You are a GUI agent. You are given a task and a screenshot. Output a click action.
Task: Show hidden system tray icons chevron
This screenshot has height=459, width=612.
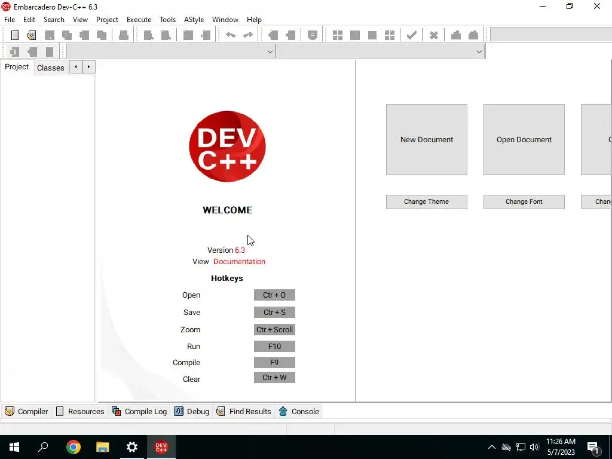(492, 447)
